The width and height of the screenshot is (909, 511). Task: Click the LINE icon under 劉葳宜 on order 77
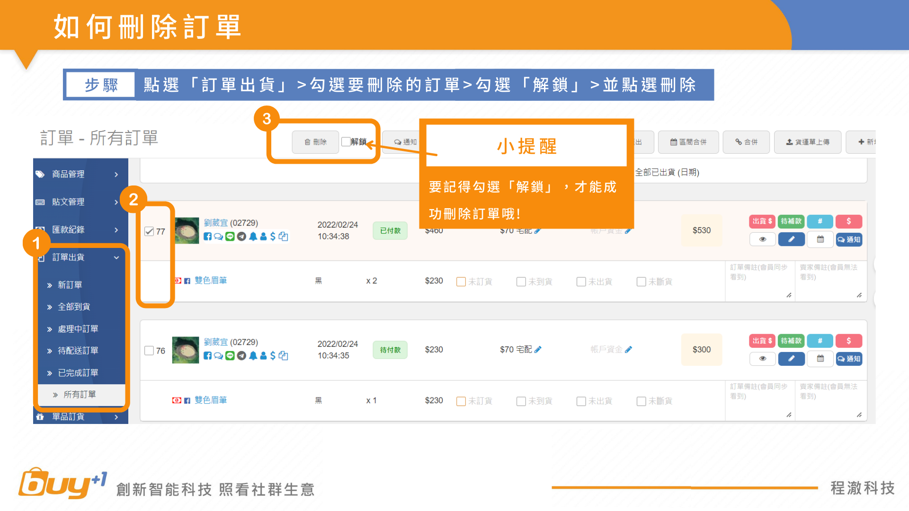230,237
